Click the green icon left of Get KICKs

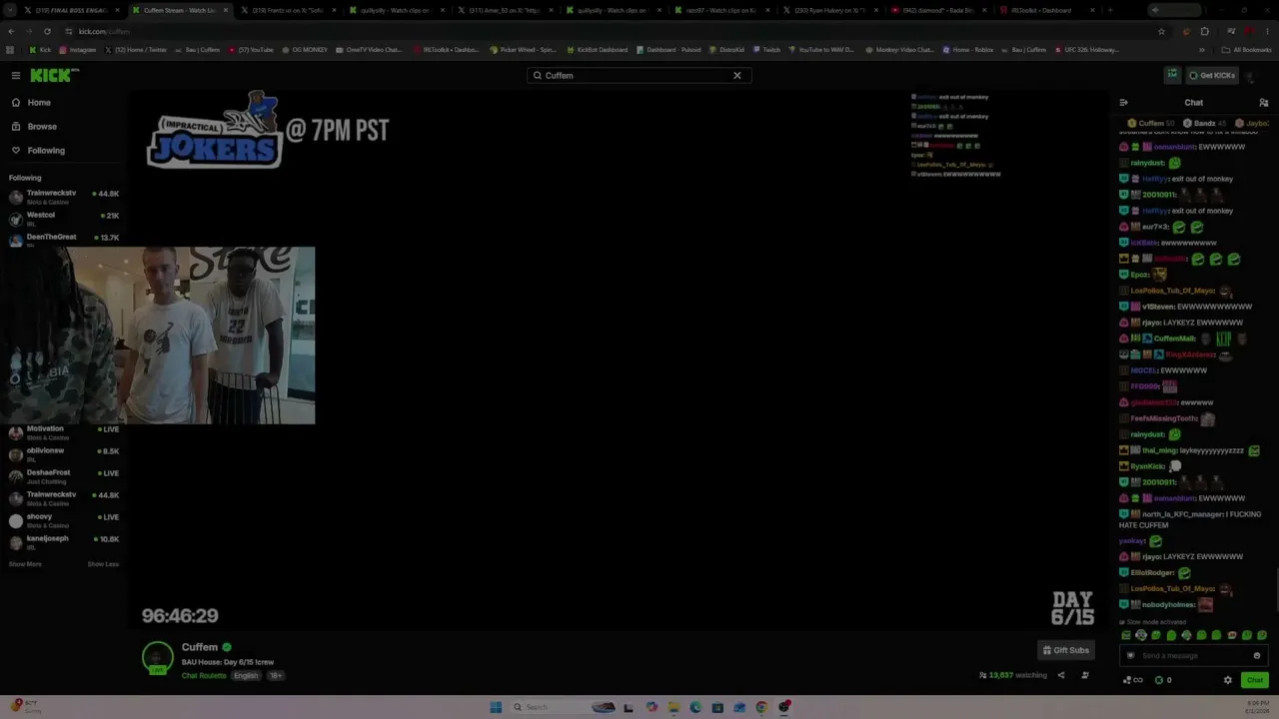pyautogui.click(x=1172, y=75)
